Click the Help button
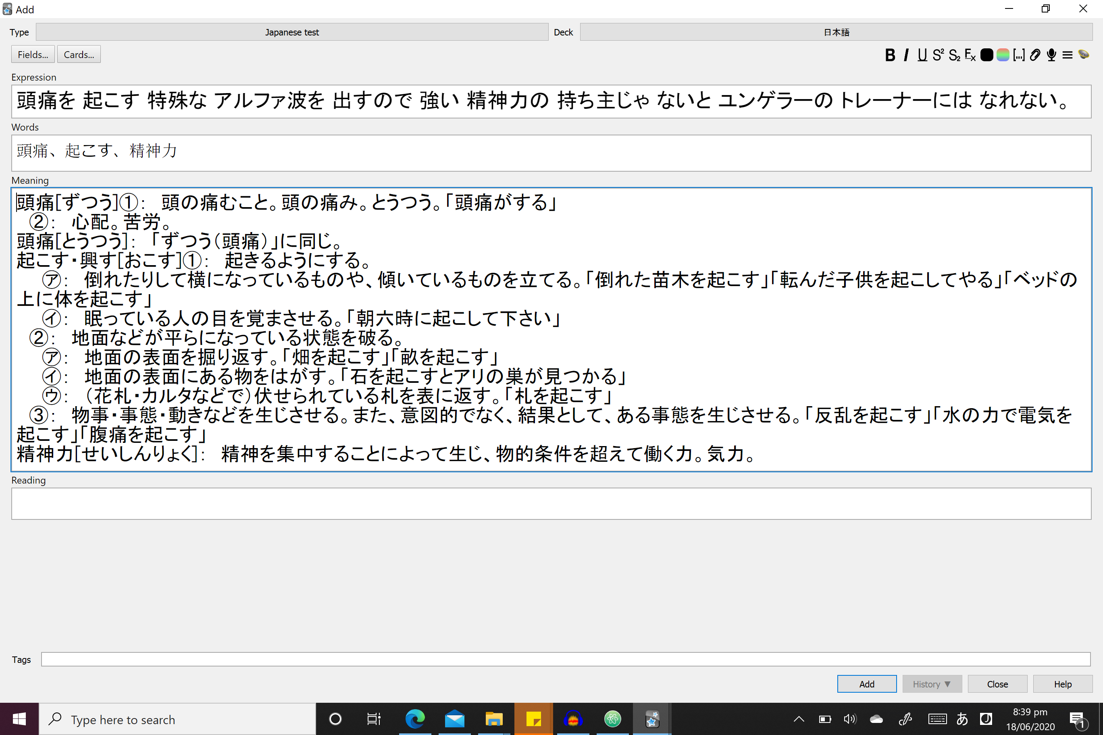1103x735 pixels. click(x=1062, y=683)
